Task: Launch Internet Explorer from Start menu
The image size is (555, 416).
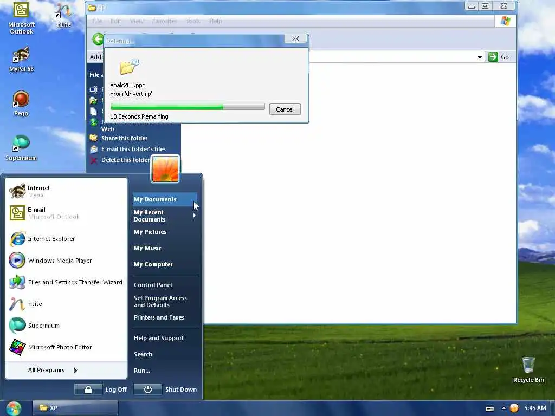Action: [x=66, y=239]
